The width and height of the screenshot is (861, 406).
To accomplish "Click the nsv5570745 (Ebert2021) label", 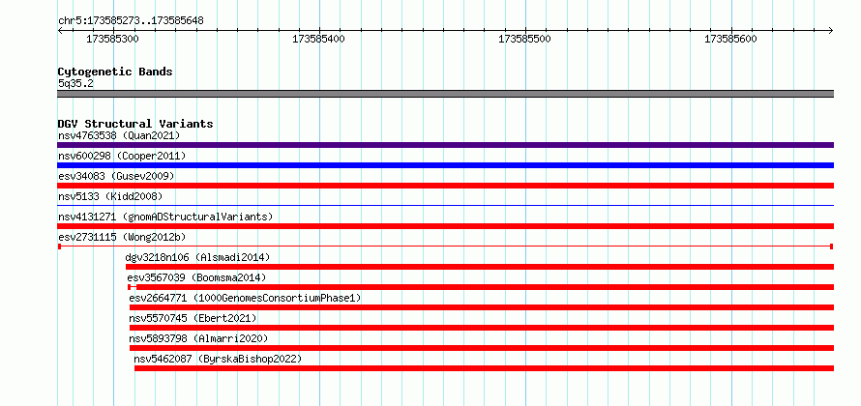I will [193, 318].
